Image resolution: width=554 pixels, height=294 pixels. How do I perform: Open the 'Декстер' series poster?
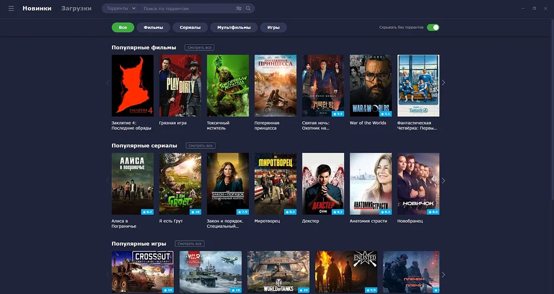click(x=323, y=184)
